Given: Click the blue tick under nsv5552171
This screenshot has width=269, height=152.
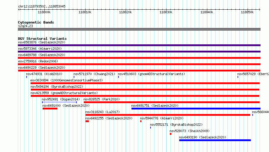Looking at the screenshot, I should pyautogui.click(x=151, y=128).
